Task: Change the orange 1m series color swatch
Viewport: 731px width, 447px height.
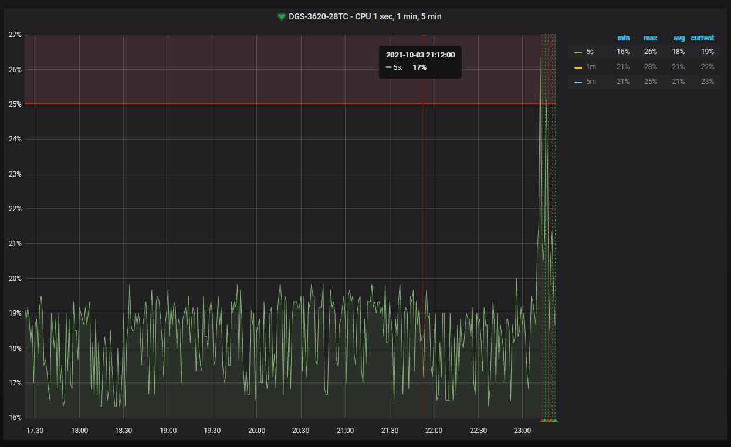Action: pyautogui.click(x=578, y=67)
